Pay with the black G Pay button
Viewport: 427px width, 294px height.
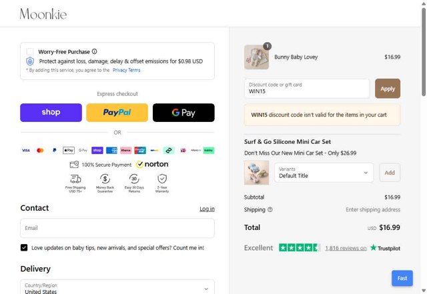point(183,113)
